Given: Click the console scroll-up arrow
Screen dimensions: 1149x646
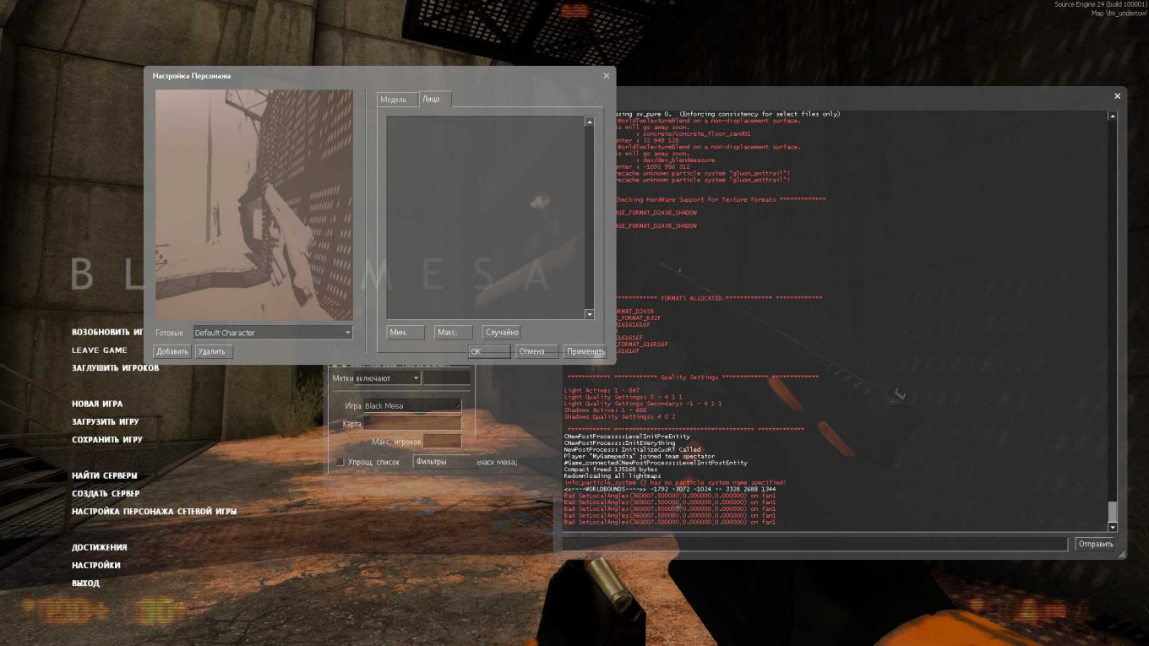Looking at the screenshot, I should click(x=1112, y=117).
